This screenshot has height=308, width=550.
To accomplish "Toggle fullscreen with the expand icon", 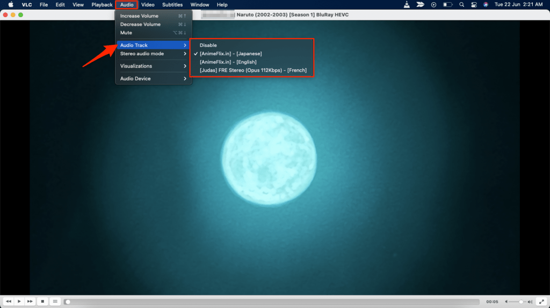I will click(x=540, y=302).
